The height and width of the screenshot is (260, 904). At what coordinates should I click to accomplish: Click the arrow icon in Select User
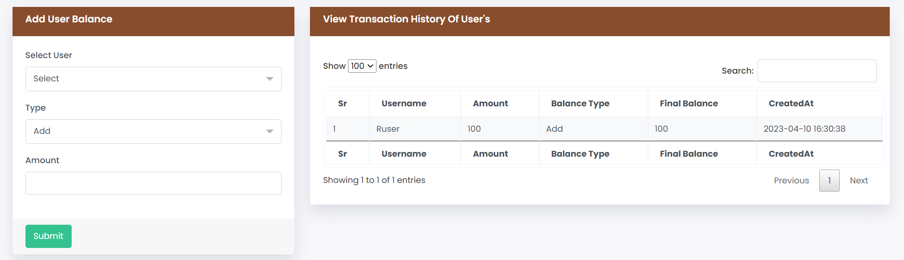tap(270, 79)
